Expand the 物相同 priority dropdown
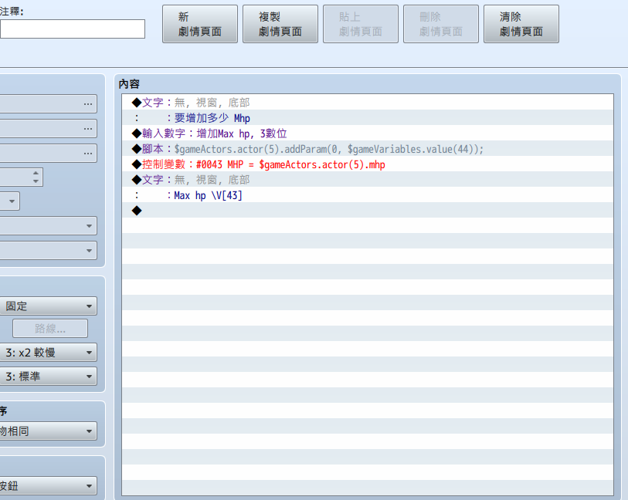 point(48,431)
